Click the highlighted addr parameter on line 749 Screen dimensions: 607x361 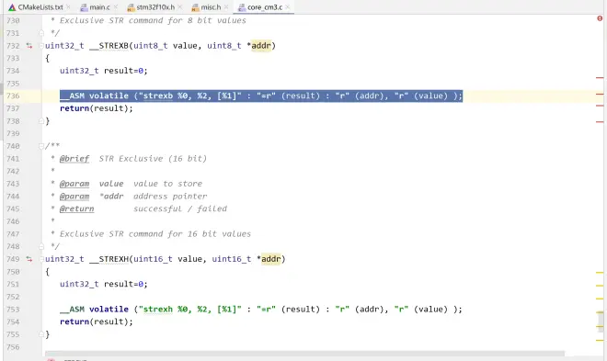click(x=270, y=259)
